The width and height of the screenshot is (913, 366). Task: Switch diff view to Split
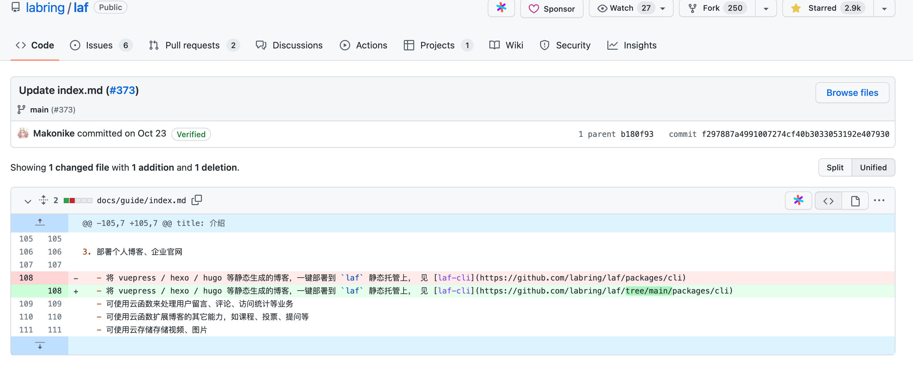coord(835,168)
